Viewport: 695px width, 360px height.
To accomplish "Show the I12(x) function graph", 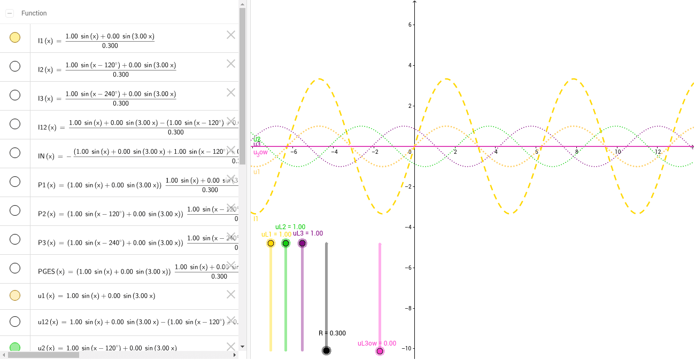I will point(15,124).
